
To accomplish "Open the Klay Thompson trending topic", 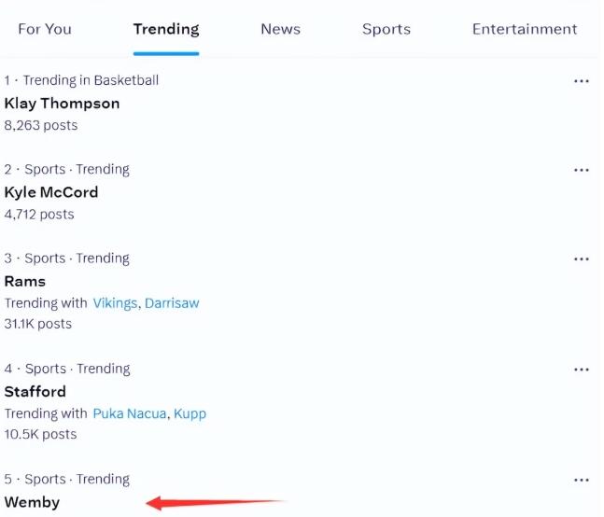I will tap(62, 104).
